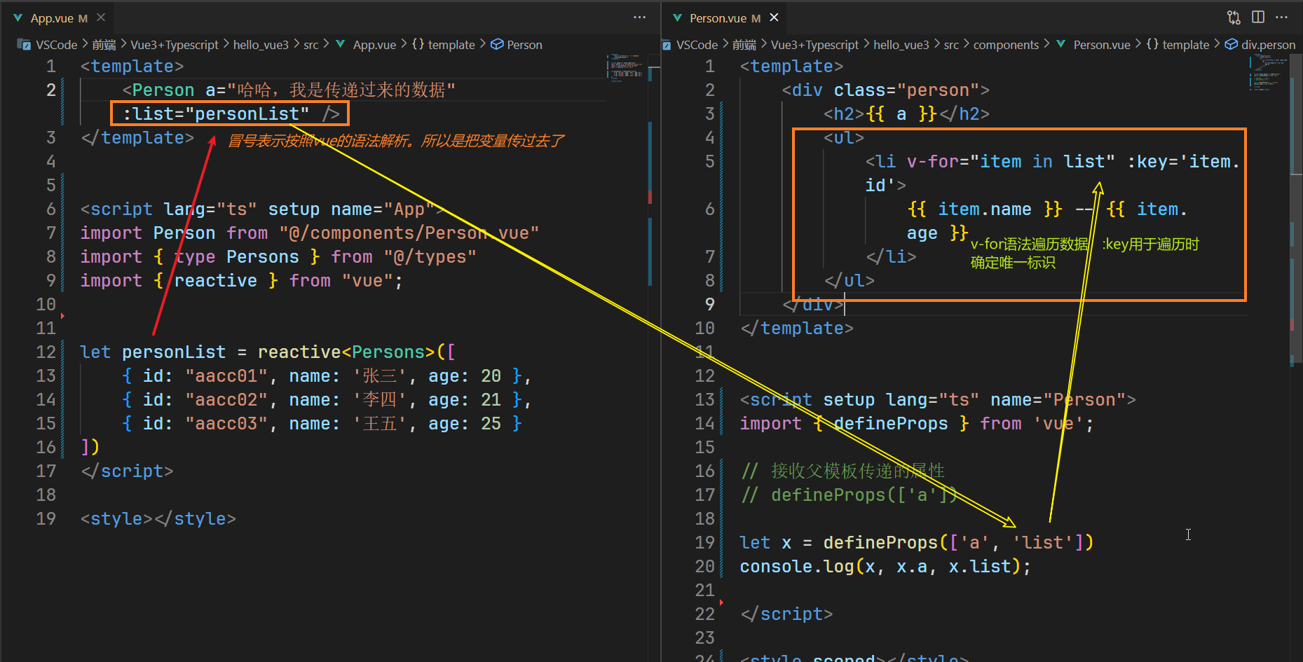The height and width of the screenshot is (662, 1303).
Task: Click the right editor vertical scrollbar
Action: tap(1296, 210)
